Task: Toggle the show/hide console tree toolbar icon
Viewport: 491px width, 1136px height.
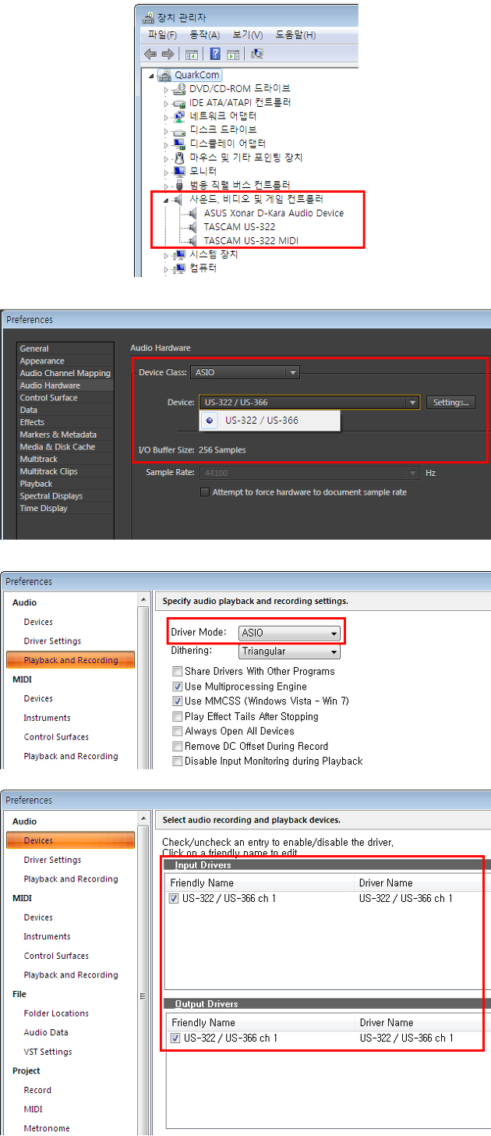Action: point(191,54)
